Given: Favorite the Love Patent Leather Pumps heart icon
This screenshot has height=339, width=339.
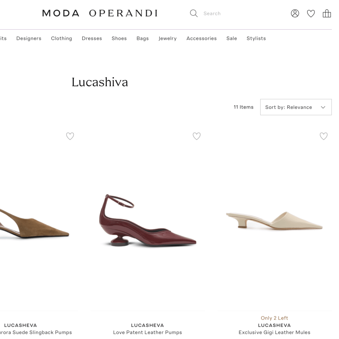Looking at the screenshot, I should (x=197, y=136).
